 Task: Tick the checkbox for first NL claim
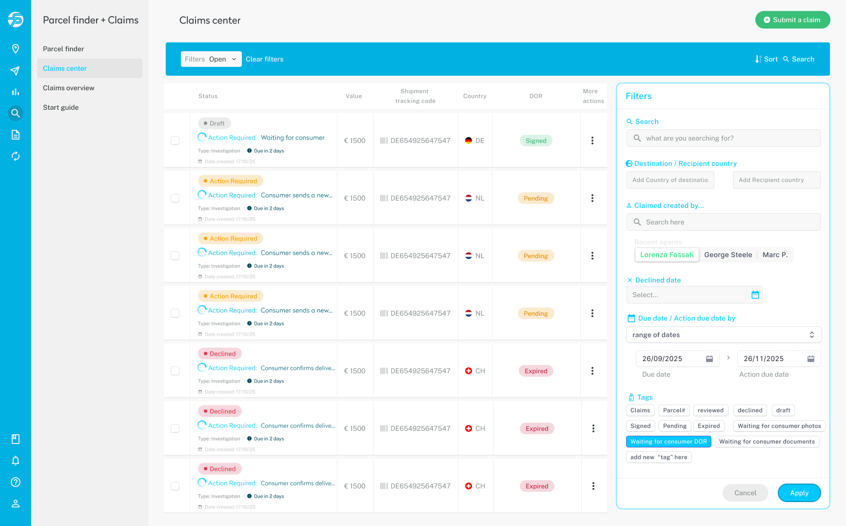pos(175,198)
